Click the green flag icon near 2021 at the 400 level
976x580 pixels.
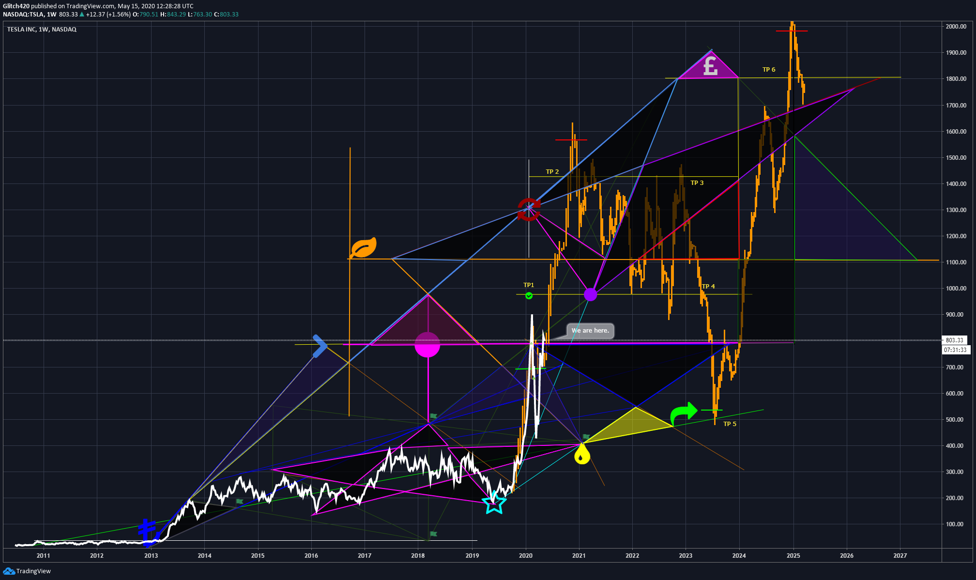(586, 437)
